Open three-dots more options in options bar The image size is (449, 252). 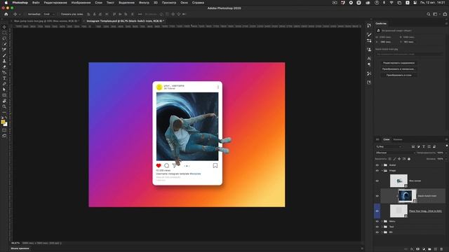point(140,14)
